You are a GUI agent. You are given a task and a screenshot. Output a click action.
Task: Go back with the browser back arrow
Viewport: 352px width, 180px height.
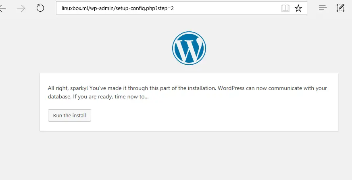3,8
